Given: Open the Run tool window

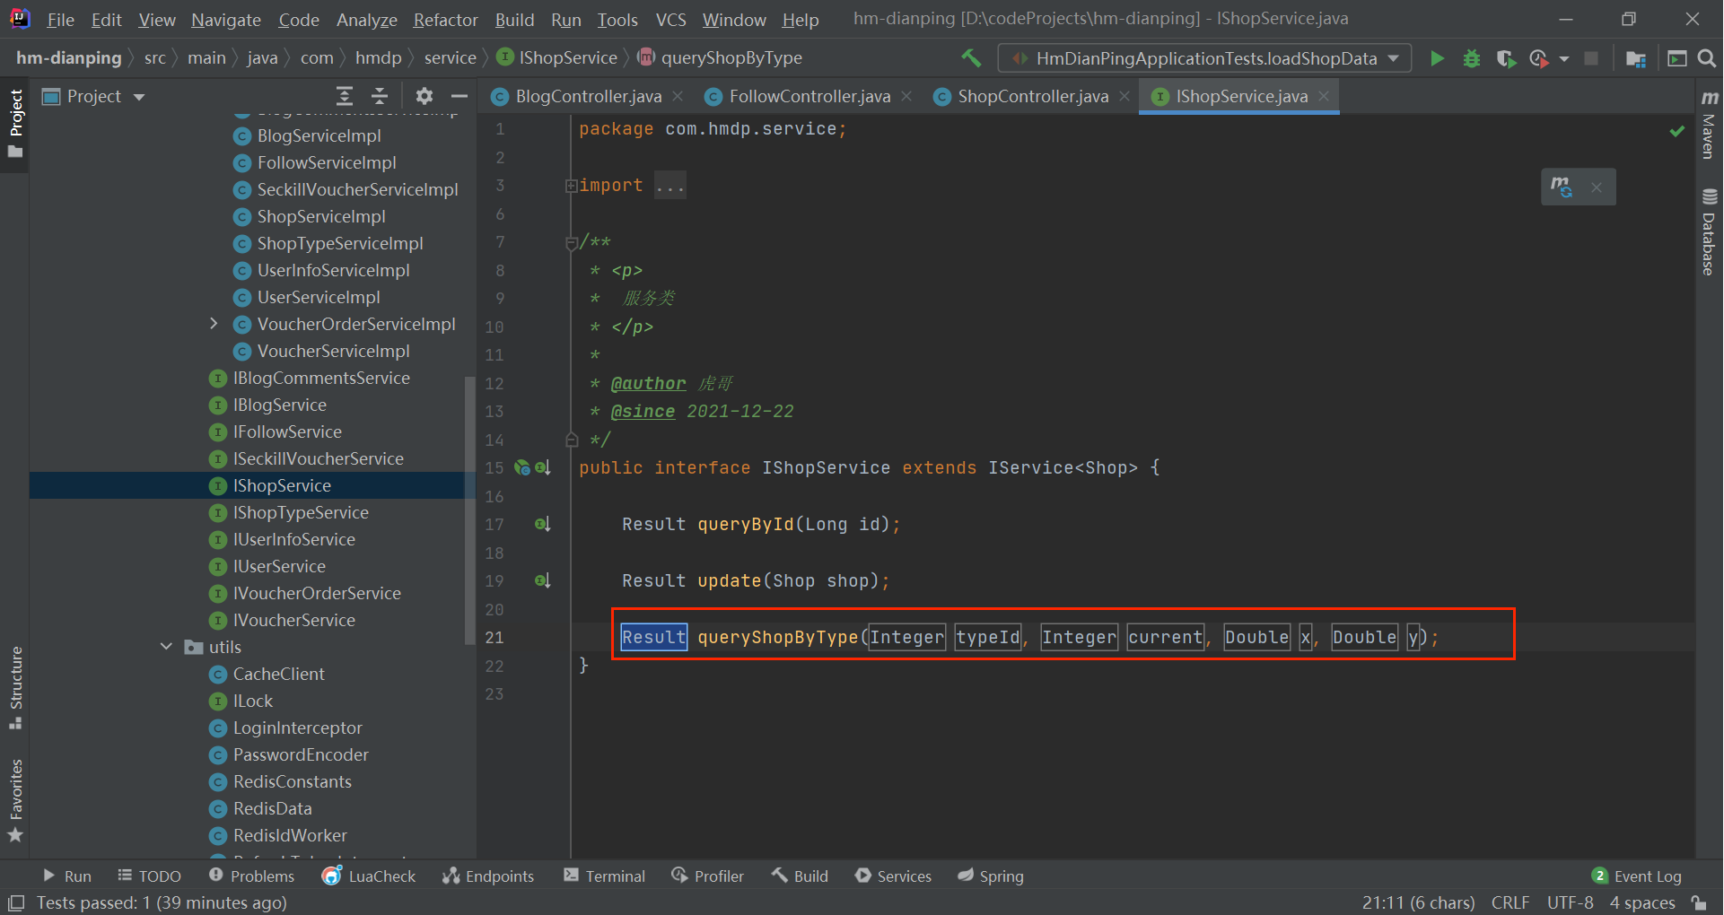Looking at the screenshot, I should point(67,876).
